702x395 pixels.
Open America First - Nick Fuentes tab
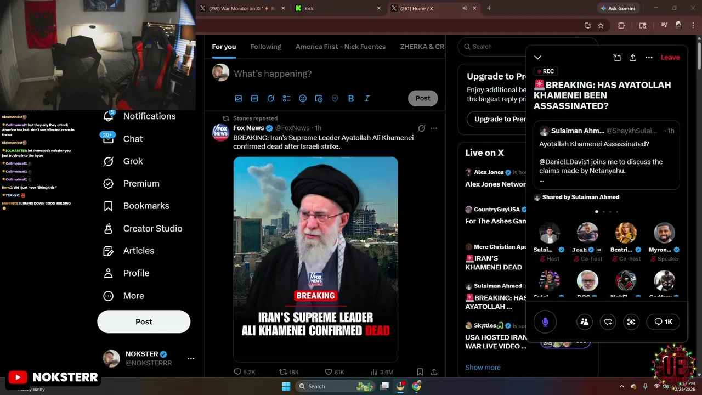coord(341,47)
